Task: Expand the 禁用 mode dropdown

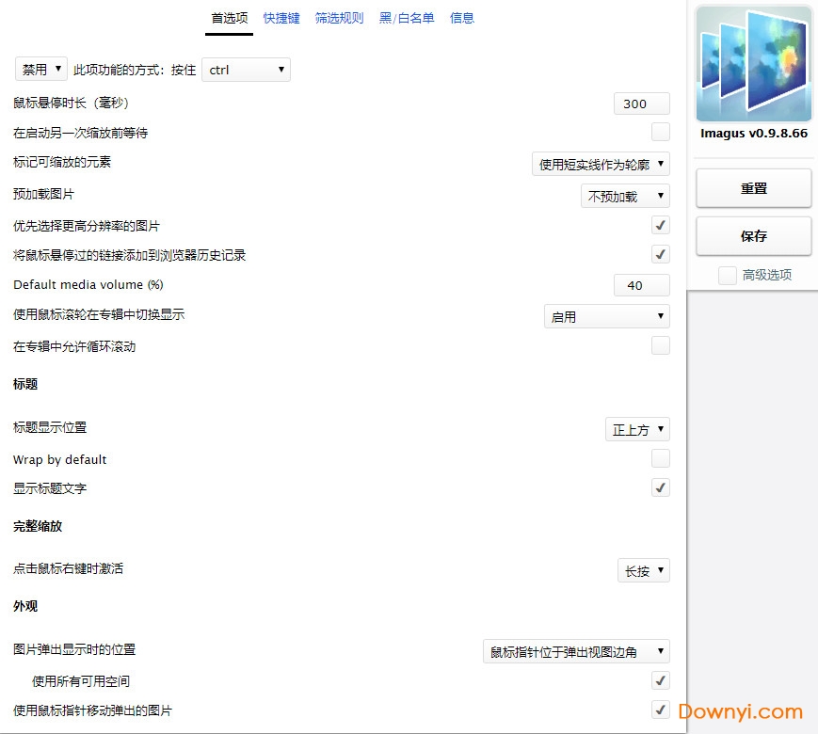Action: pyautogui.click(x=41, y=69)
